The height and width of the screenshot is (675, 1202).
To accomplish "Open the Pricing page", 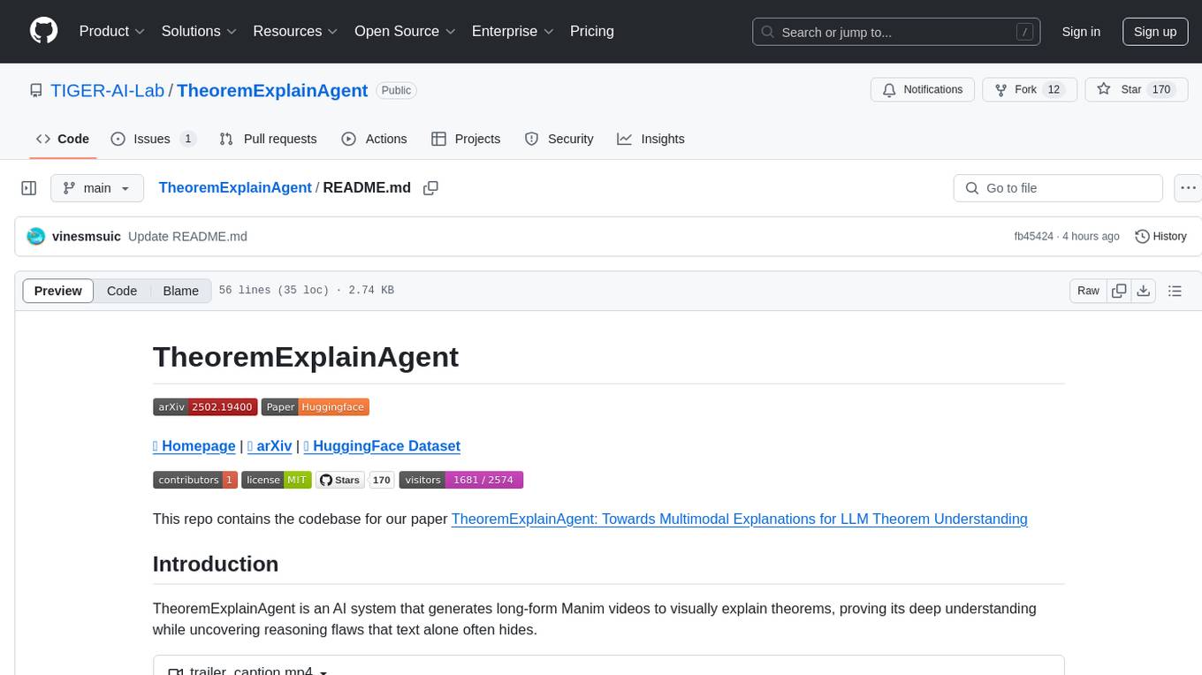I will pos(592,31).
